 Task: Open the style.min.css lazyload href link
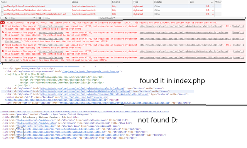pyautogui.click(x=115, y=103)
